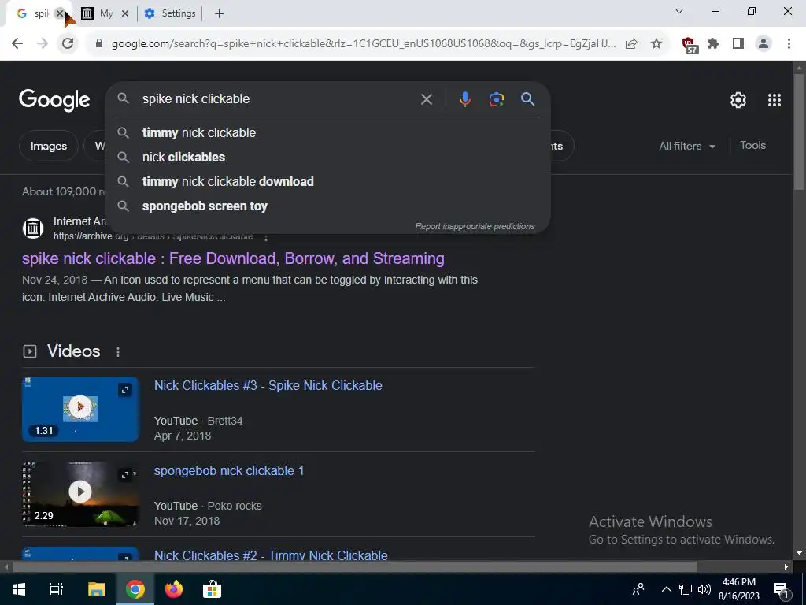Open 'Nick Clickables #2 - Timmy Nick Clickable'
This screenshot has height=605, width=806.
(x=271, y=555)
